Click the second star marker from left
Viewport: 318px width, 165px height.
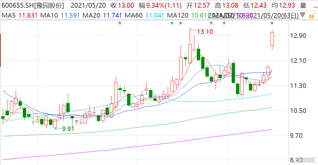[x=172, y=23]
